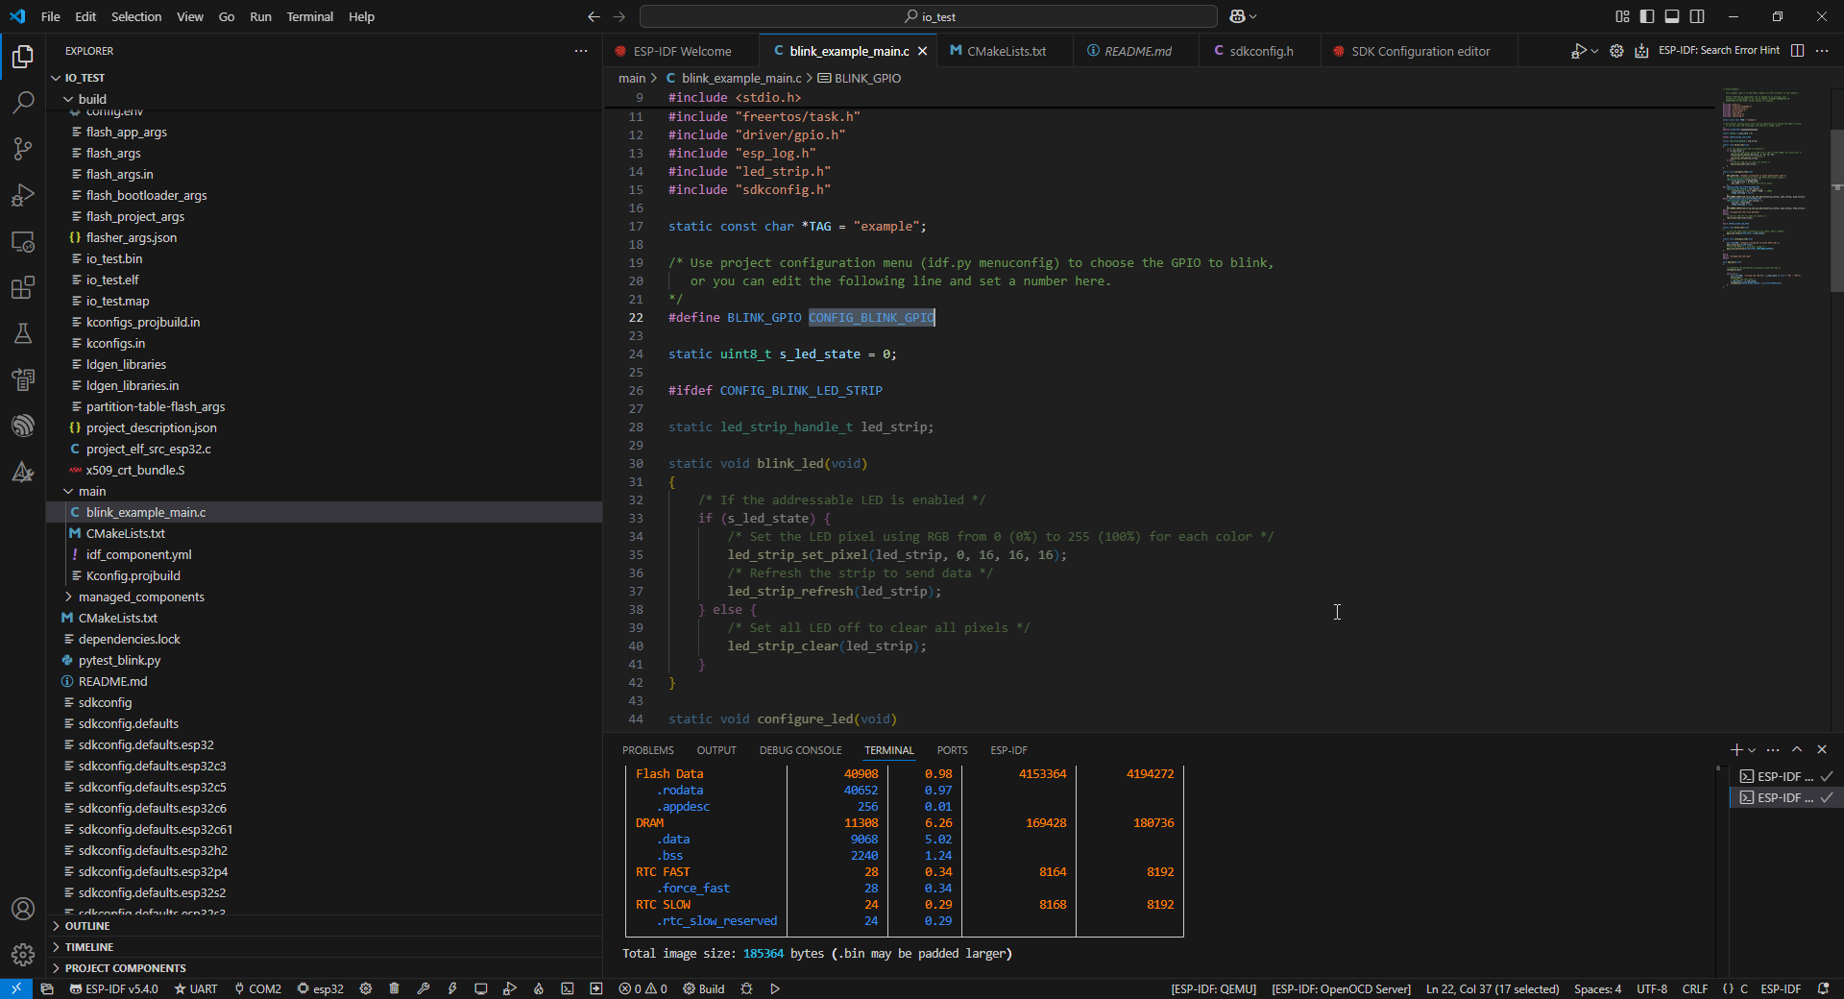Click ESP-IDF: Search Error Hint button
Screen dimensions: 1844x999
coord(1718,51)
